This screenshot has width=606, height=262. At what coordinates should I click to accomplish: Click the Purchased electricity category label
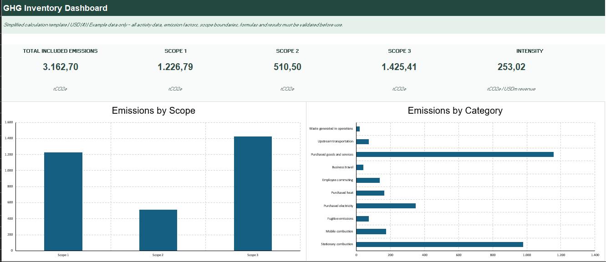point(338,206)
